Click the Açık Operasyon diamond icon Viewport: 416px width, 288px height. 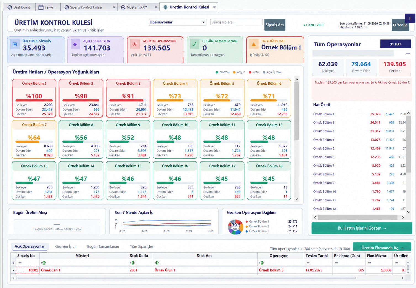(x=75, y=44)
